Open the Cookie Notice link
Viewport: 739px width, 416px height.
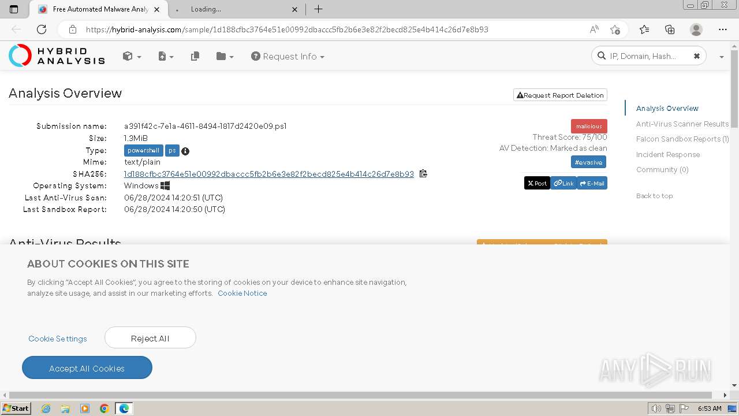[x=242, y=293]
